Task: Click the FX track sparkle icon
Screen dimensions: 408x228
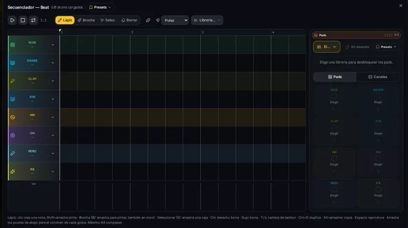Action: click(12, 171)
